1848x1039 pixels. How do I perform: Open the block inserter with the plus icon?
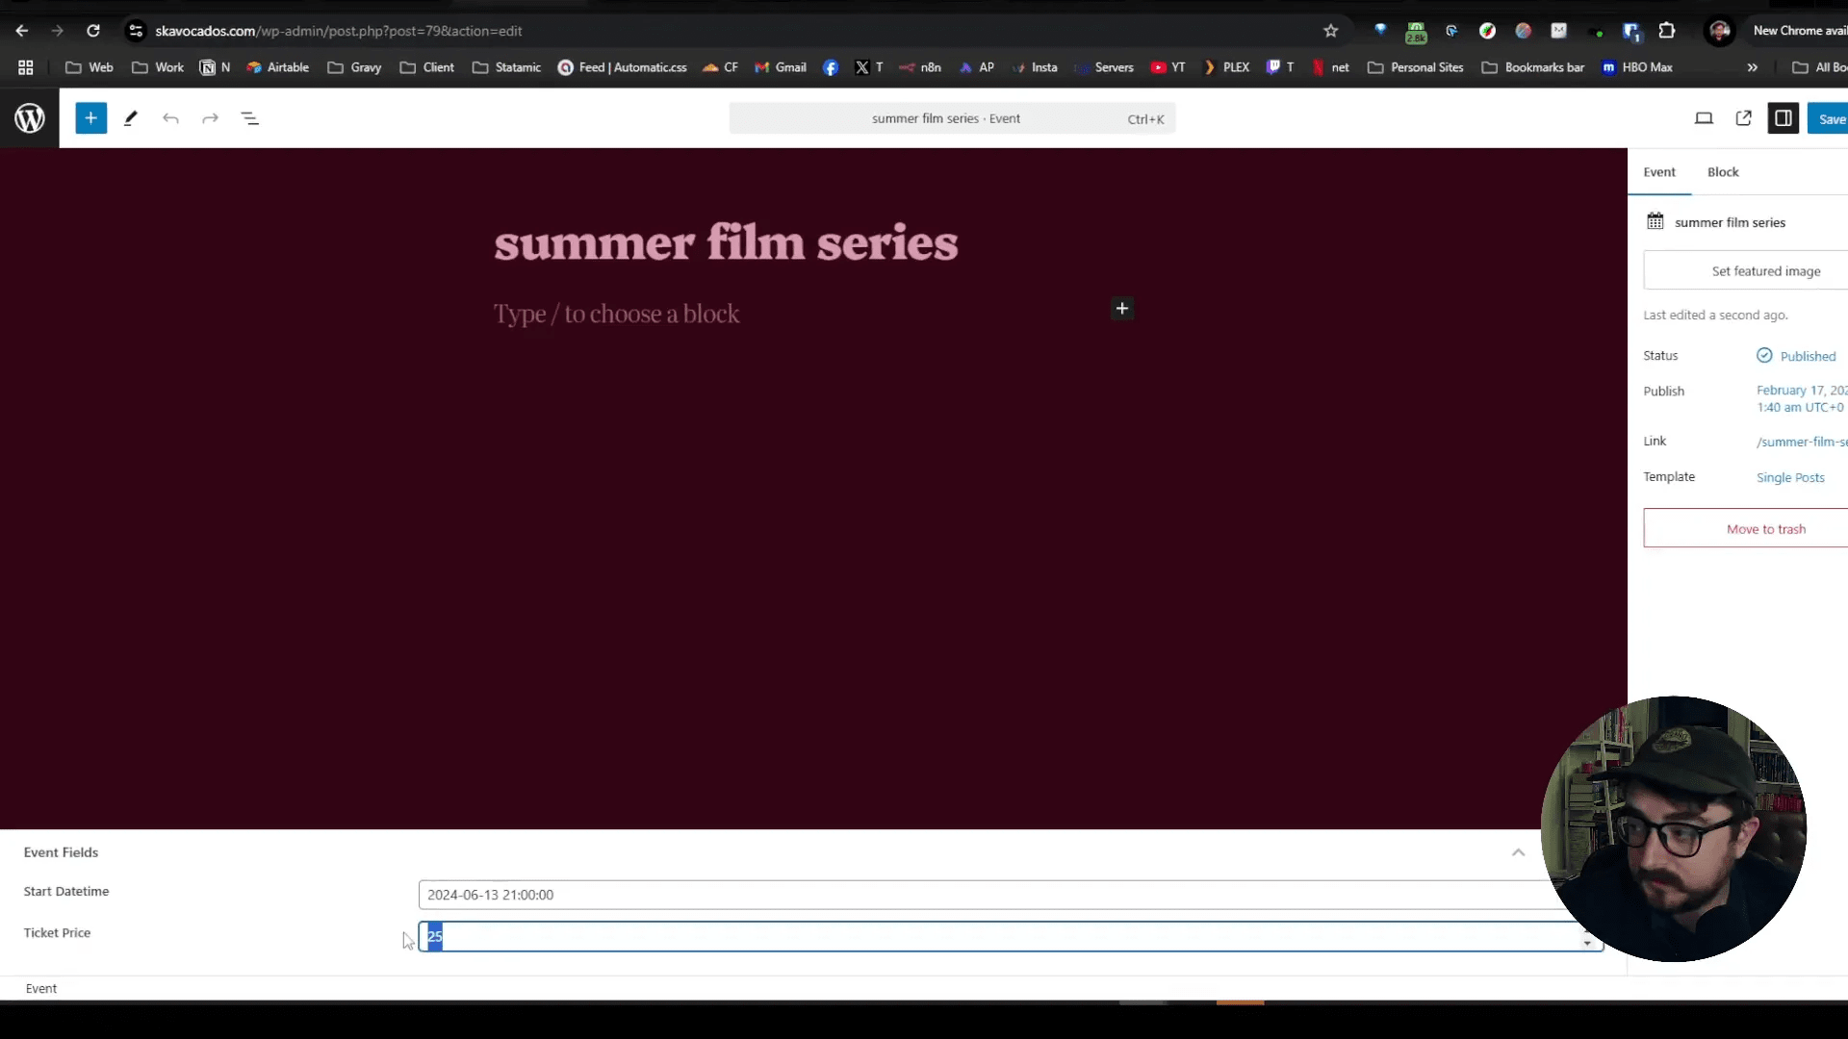pos(90,117)
